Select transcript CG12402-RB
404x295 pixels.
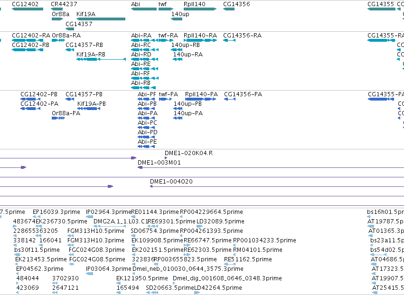[x=28, y=50]
